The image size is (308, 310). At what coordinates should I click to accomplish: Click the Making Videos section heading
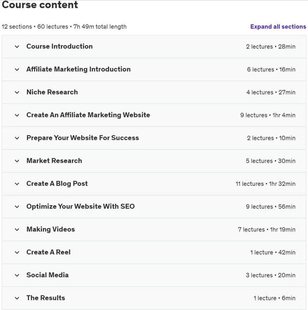pyautogui.click(x=51, y=229)
